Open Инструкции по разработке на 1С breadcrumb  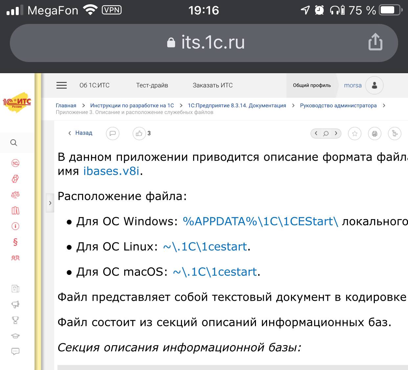coord(132,105)
